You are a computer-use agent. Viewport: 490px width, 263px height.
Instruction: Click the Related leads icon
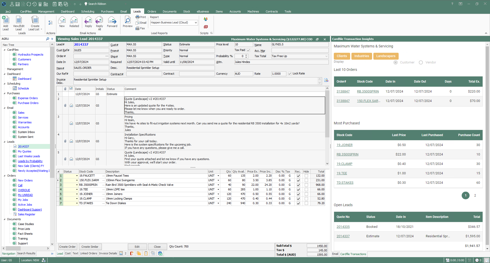[74, 22]
